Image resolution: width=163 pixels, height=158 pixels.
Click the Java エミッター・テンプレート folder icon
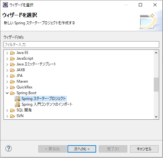[12, 64]
